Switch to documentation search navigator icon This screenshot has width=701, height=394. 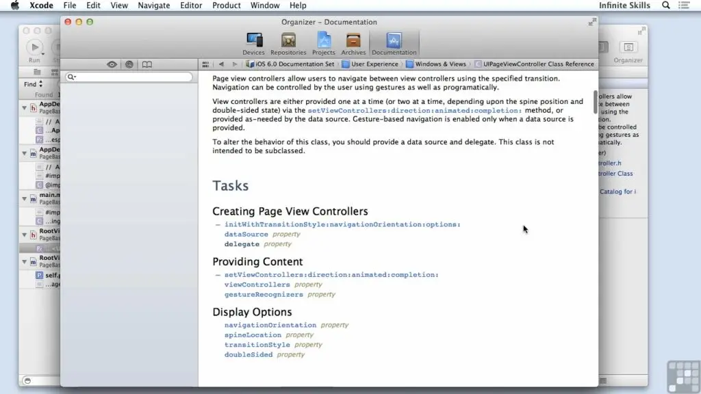(x=129, y=64)
